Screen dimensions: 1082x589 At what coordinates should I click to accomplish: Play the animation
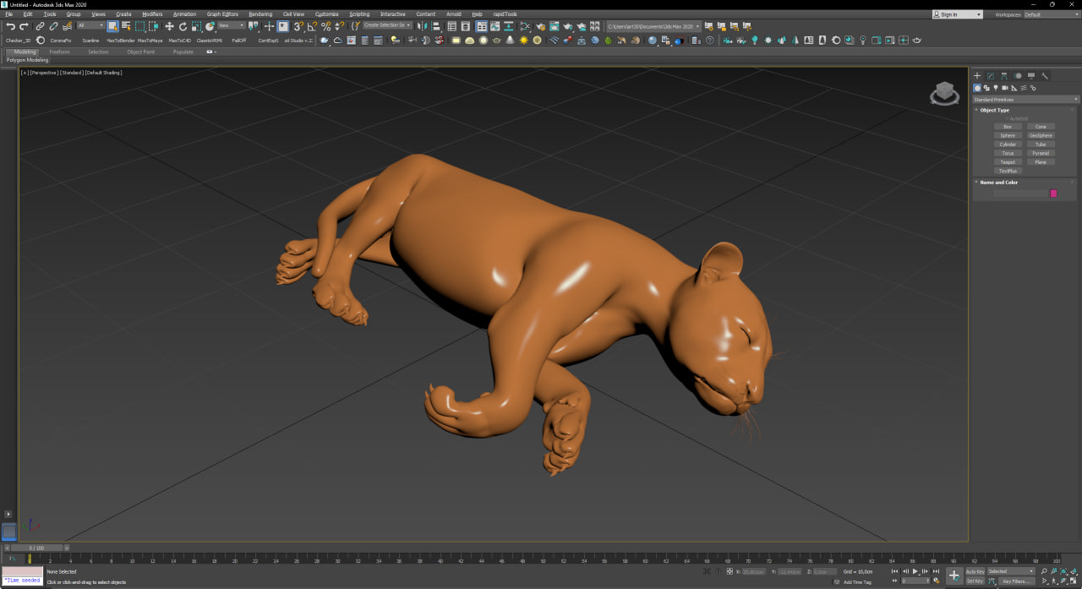[x=915, y=571]
